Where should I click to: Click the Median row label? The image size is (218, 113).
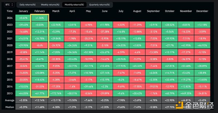coord(10,107)
